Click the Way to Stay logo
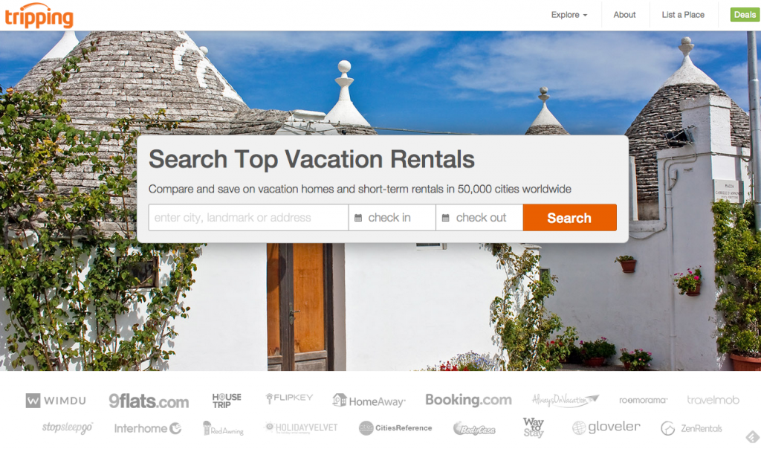The width and height of the screenshot is (761, 449). coord(534,427)
